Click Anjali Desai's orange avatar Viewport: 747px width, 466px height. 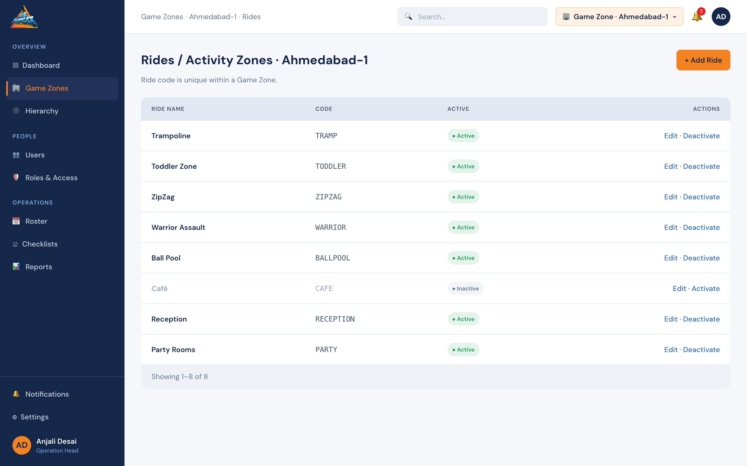click(22, 445)
